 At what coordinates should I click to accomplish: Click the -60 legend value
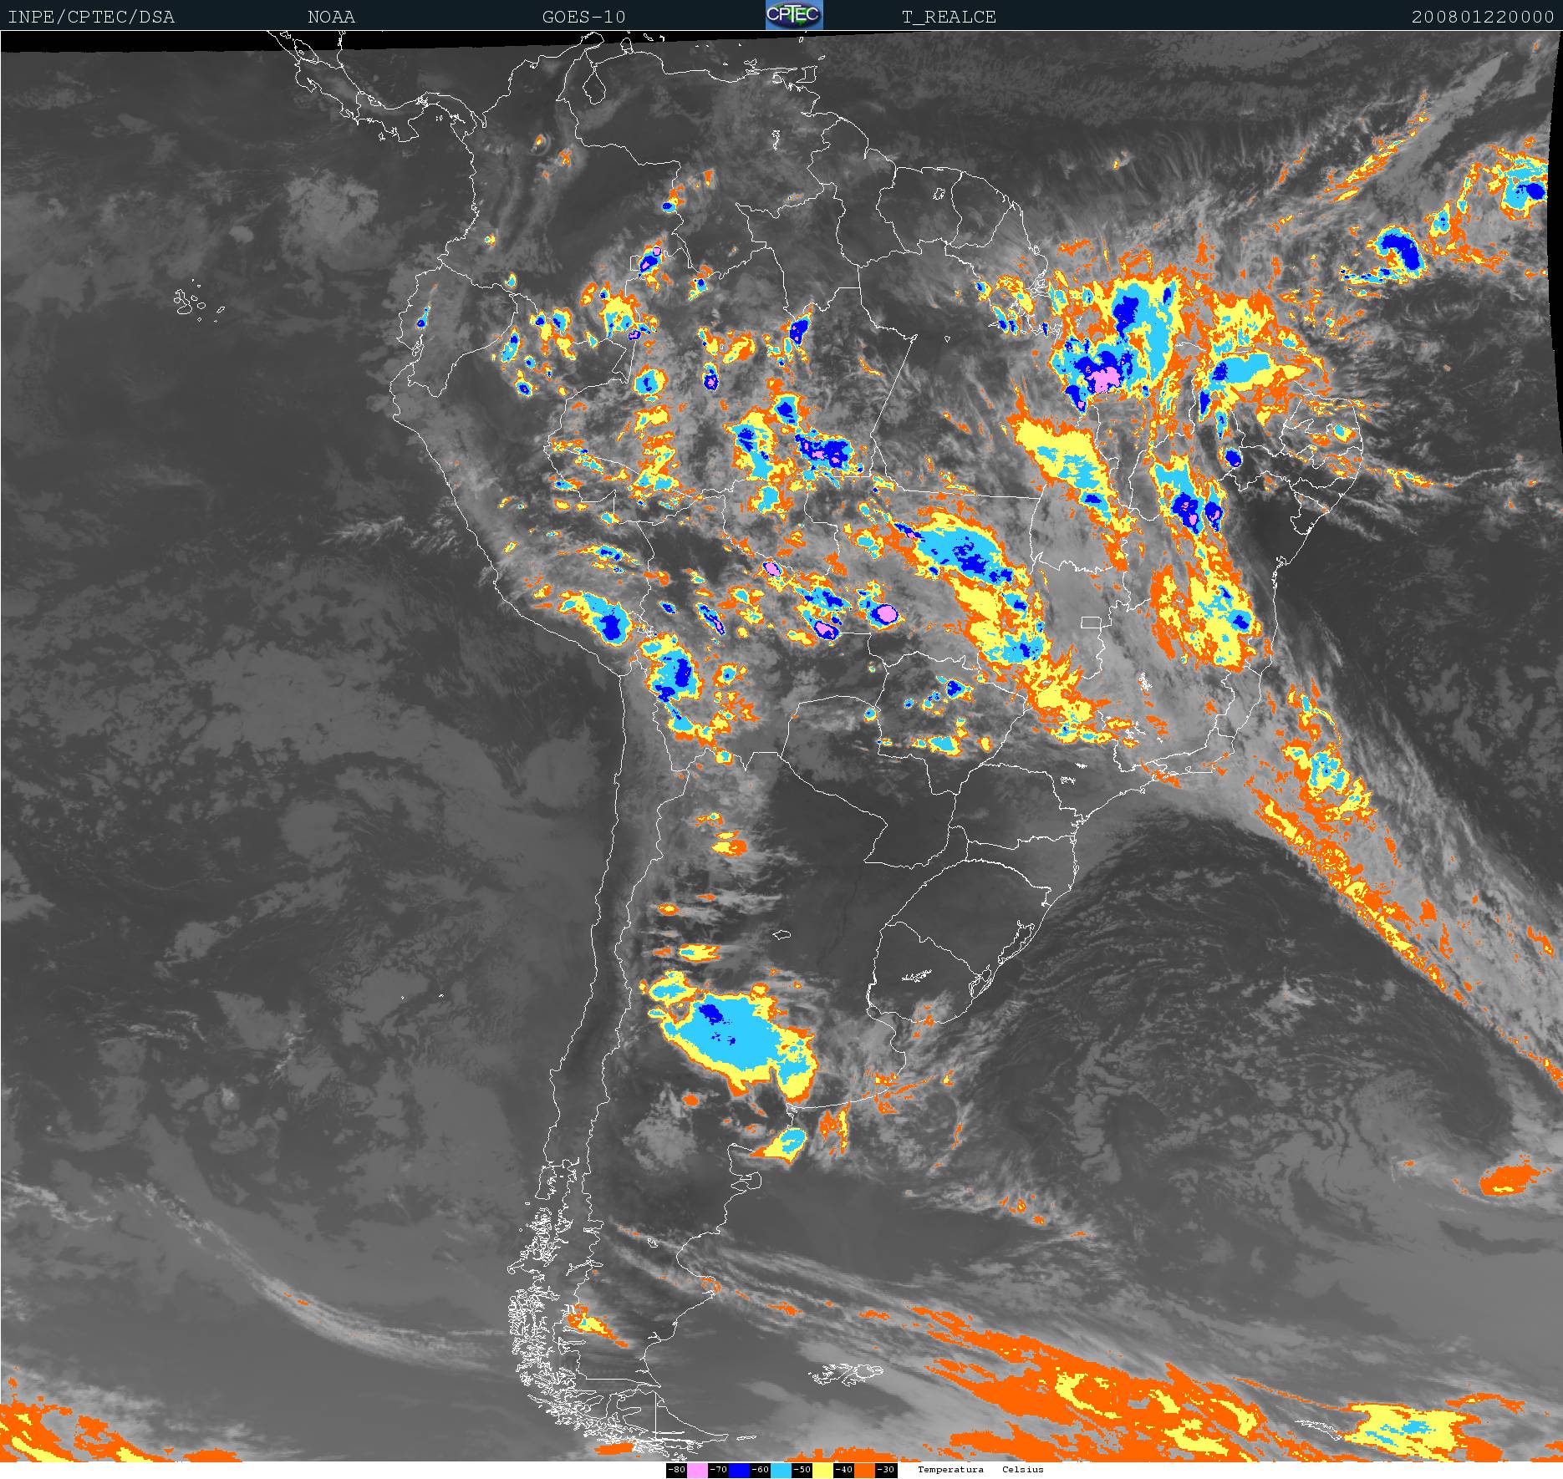761,1470
